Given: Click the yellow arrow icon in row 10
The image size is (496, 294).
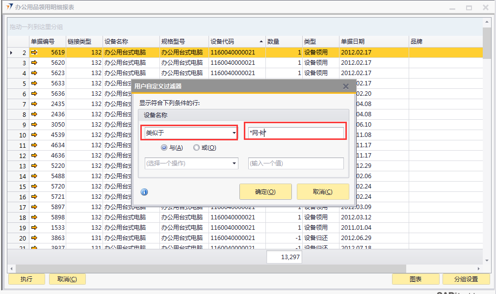Looking at the screenshot, I should click(34, 135).
